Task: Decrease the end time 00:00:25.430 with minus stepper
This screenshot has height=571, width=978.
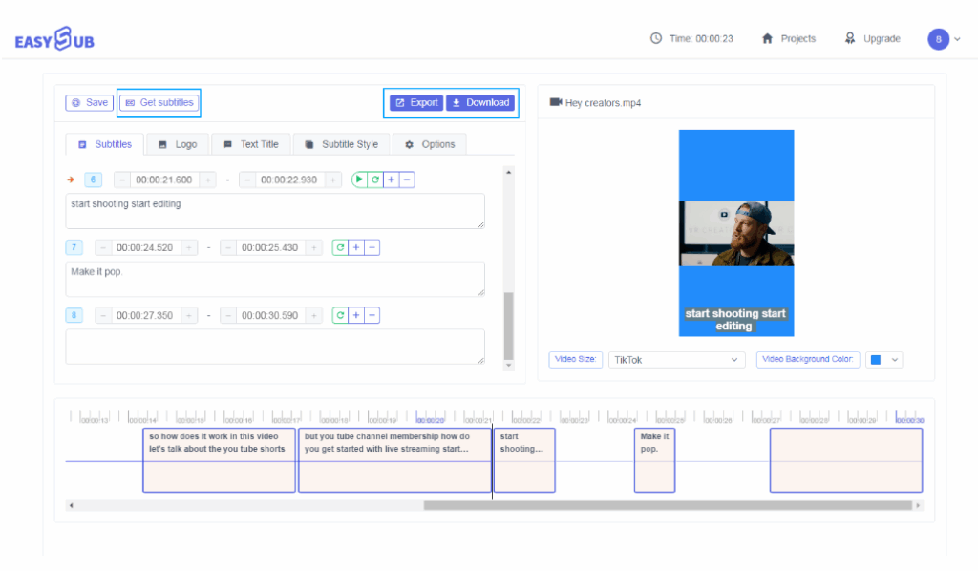Action: 228,247
